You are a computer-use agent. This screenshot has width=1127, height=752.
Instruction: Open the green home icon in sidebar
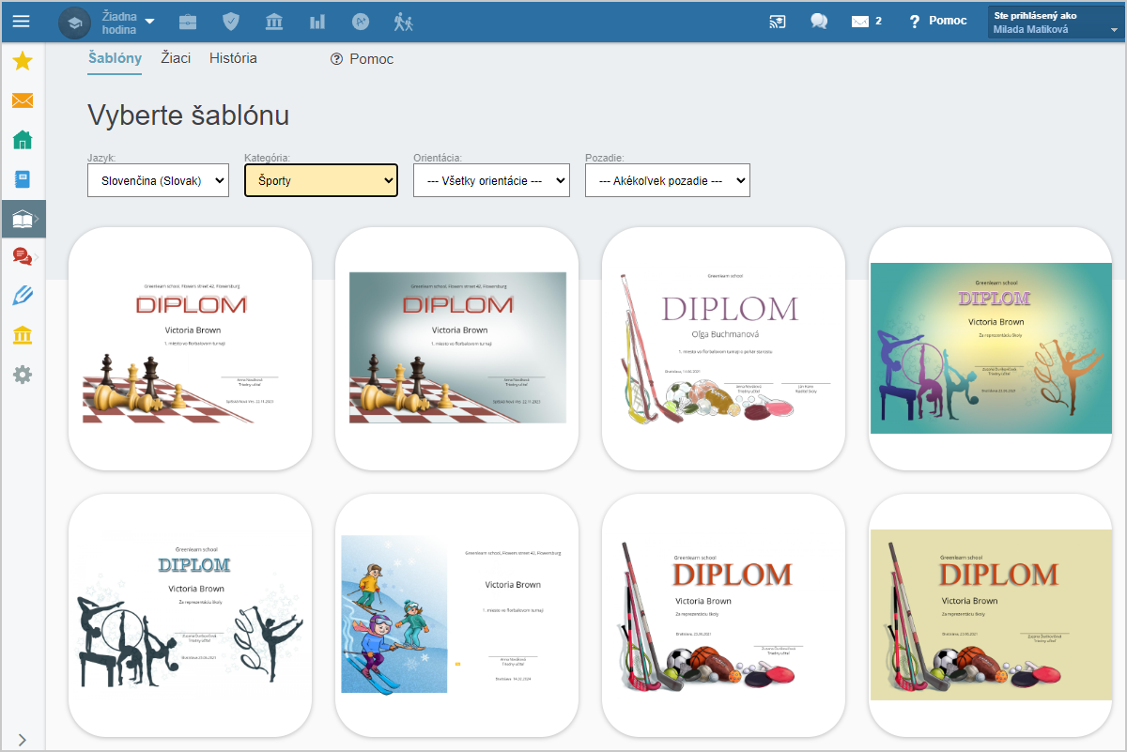(x=23, y=140)
